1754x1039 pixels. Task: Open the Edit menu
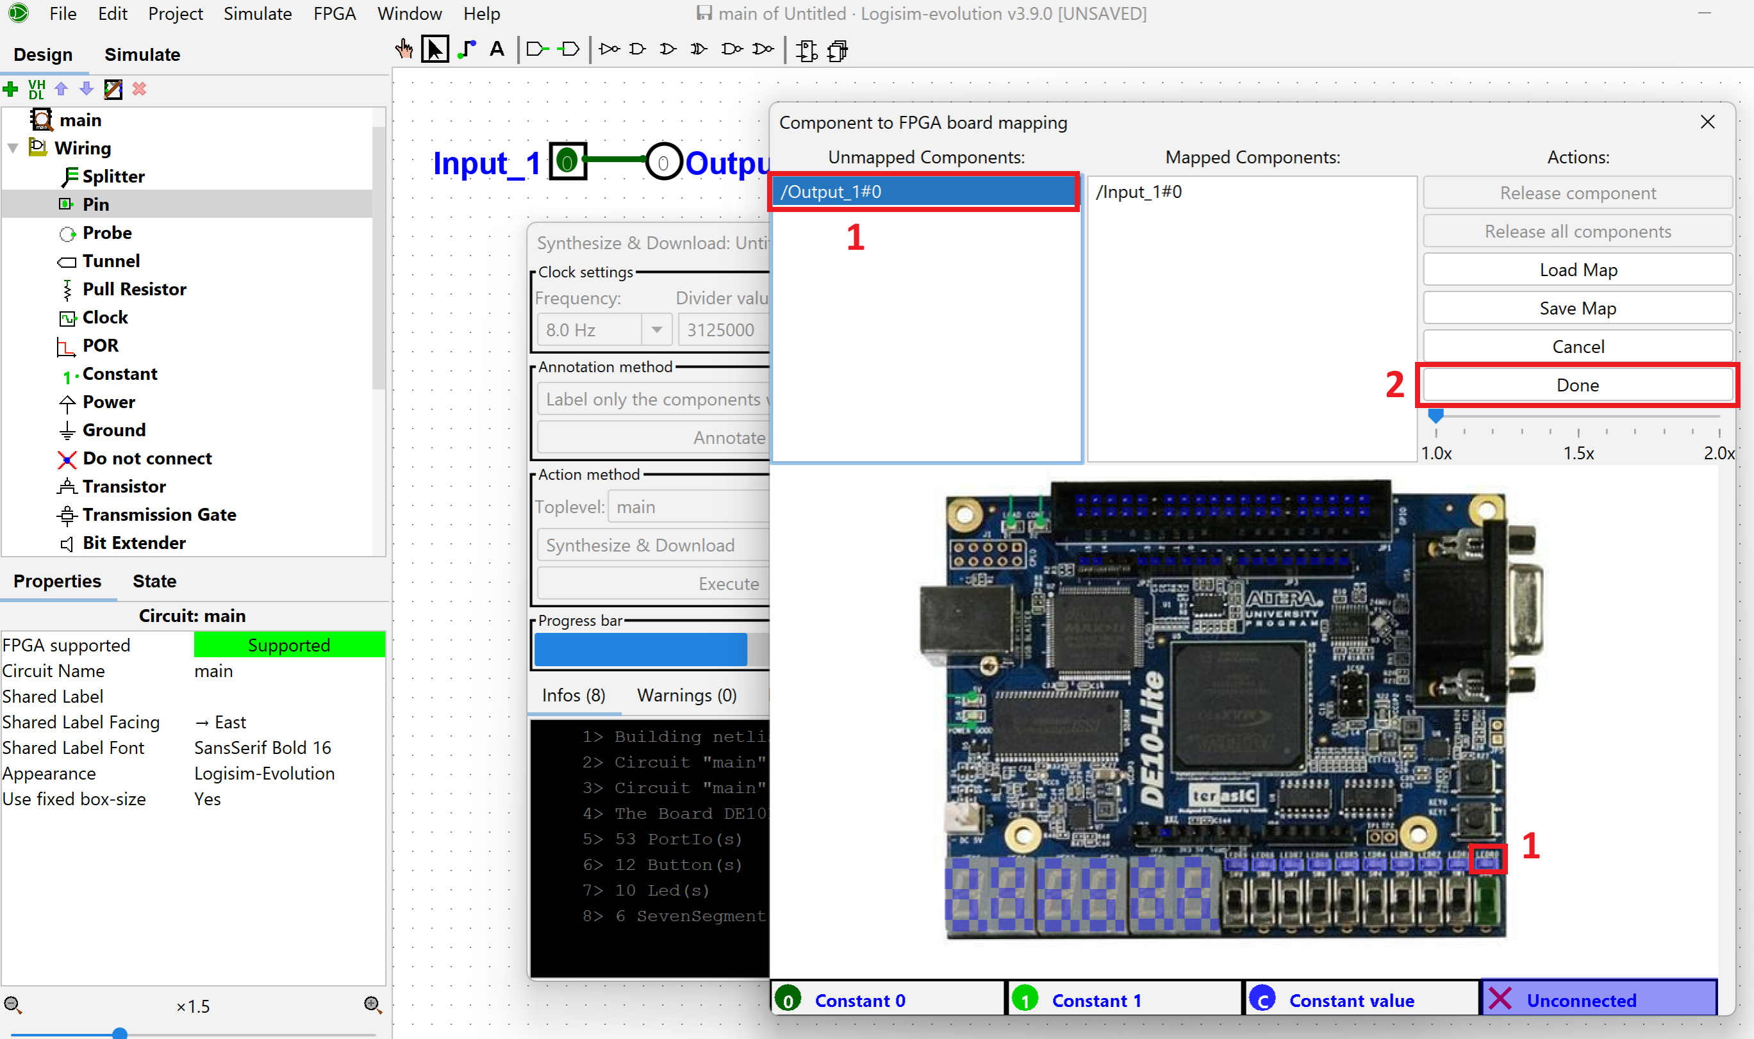click(x=112, y=13)
